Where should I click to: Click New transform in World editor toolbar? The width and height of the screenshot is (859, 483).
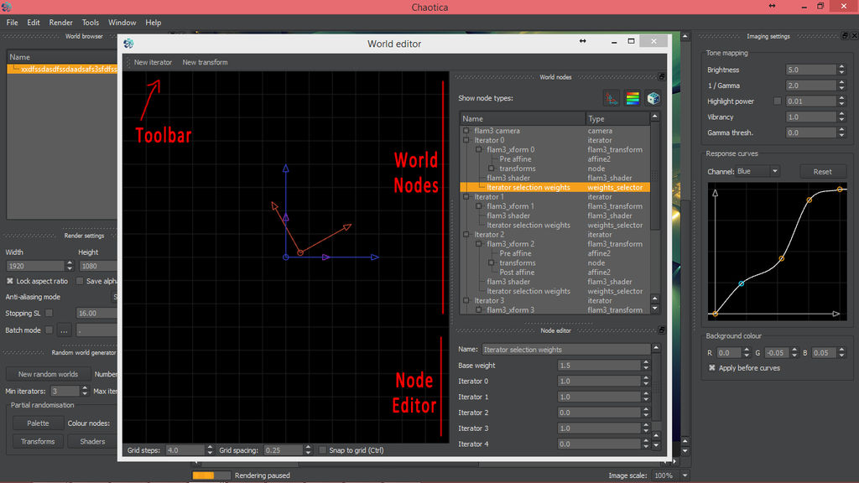pyautogui.click(x=205, y=62)
